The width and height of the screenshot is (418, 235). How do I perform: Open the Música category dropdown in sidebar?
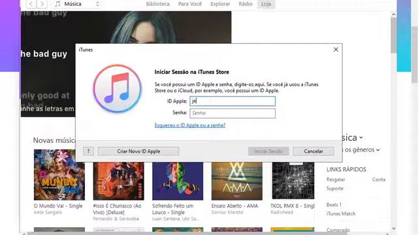(x=353, y=138)
